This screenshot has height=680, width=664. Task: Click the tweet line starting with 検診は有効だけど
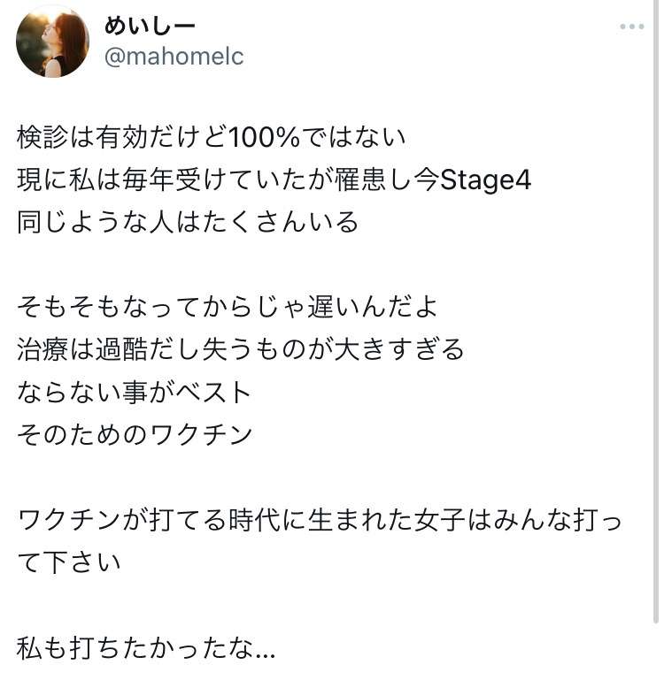click(211, 137)
